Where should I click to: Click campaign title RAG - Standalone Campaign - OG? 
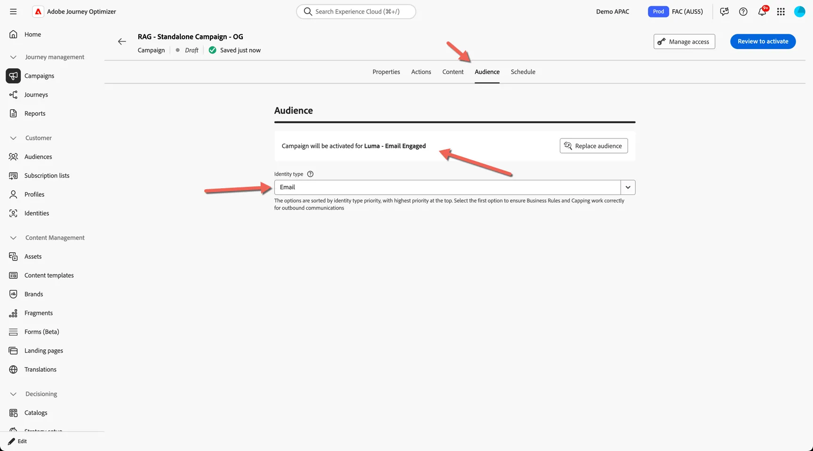coord(191,37)
